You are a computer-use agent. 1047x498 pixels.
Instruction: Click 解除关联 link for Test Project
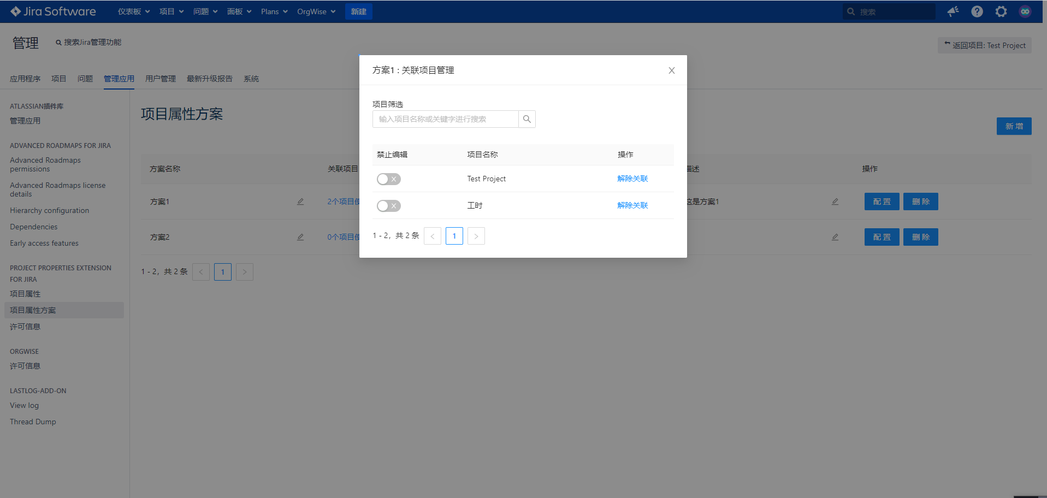click(x=632, y=179)
